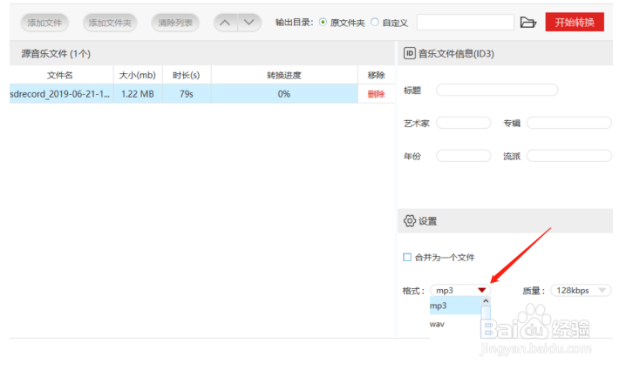
Task: Open the 质量 128kbps dropdown
Action: coord(581,290)
